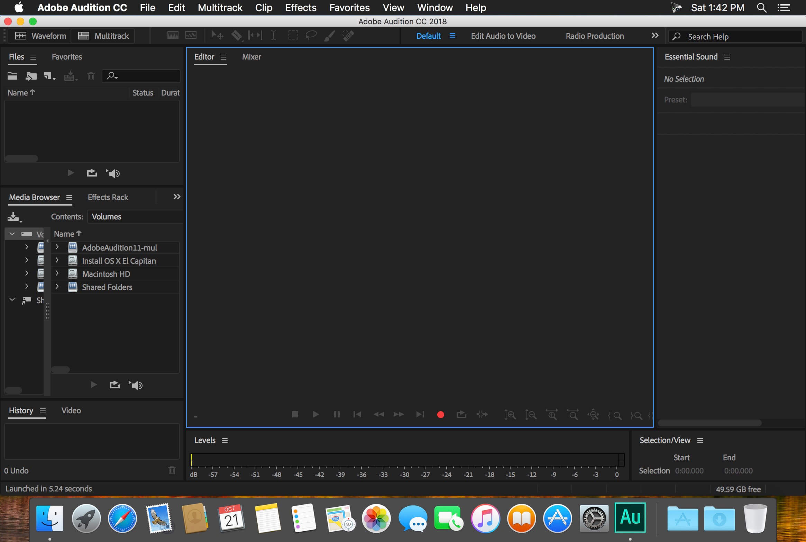The image size is (806, 542).
Task: Toggle Loop Playback in Editor transport
Action: pos(461,414)
